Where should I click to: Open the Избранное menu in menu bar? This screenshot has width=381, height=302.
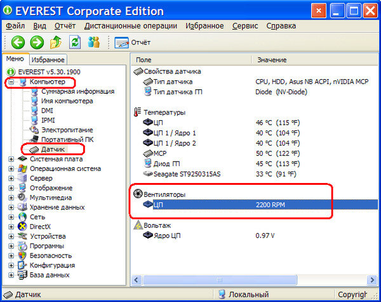coord(204,26)
